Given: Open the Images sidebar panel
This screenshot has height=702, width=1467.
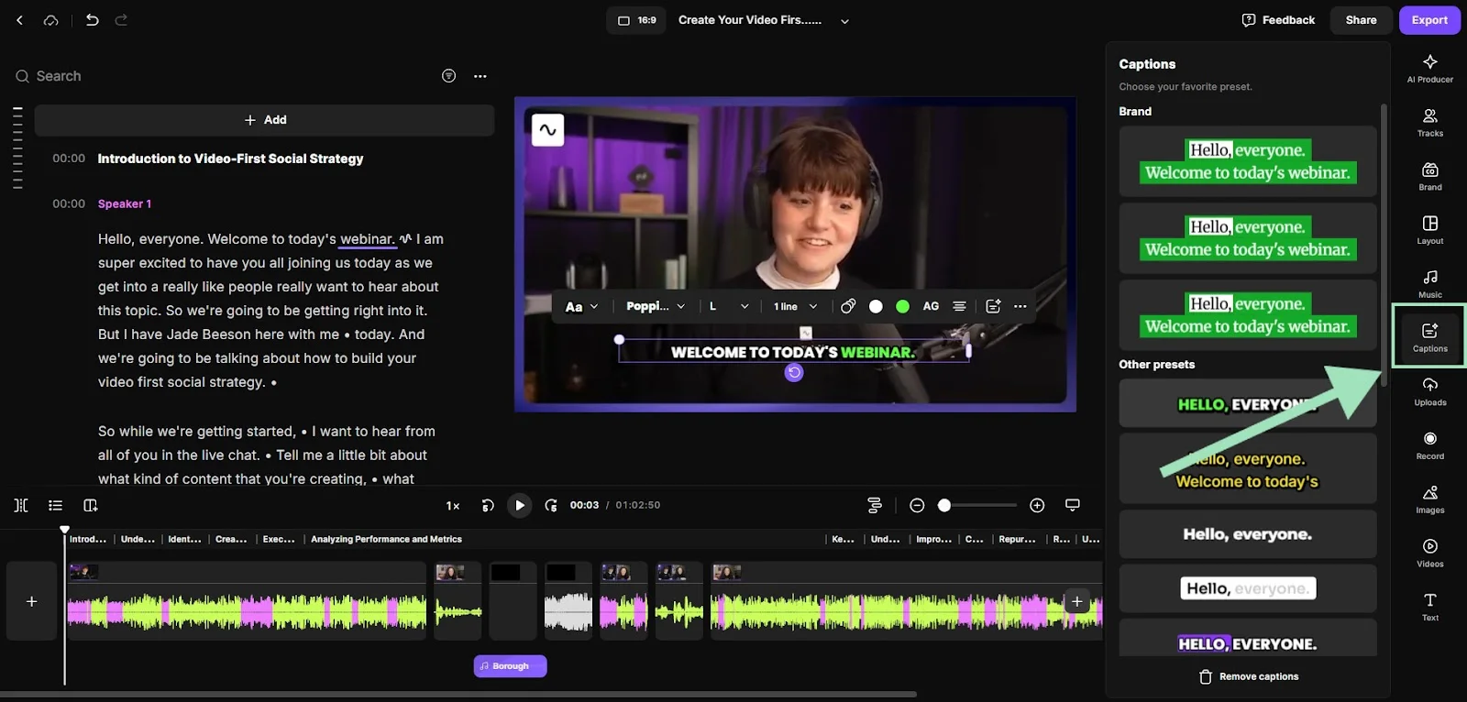Looking at the screenshot, I should point(1429,499).
